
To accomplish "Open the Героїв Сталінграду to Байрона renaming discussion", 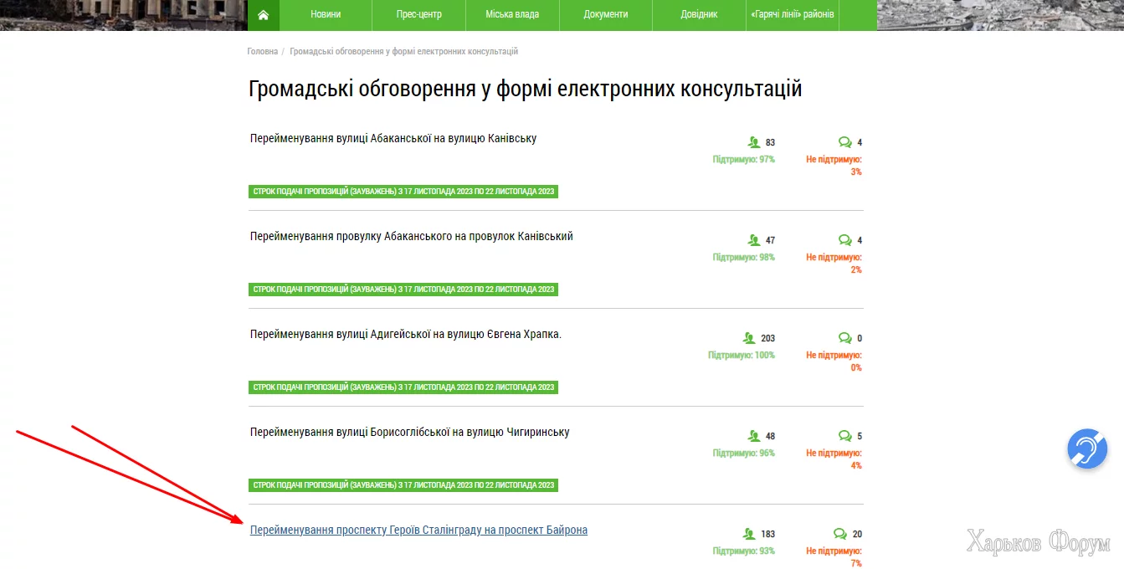I will point(418,530).
